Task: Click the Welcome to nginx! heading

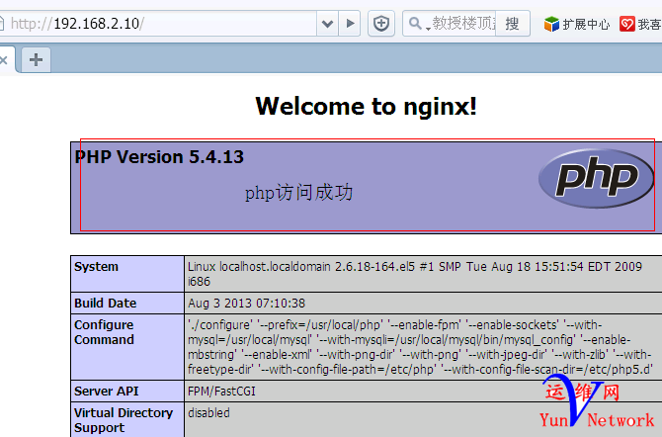Action: pos(366,106)
